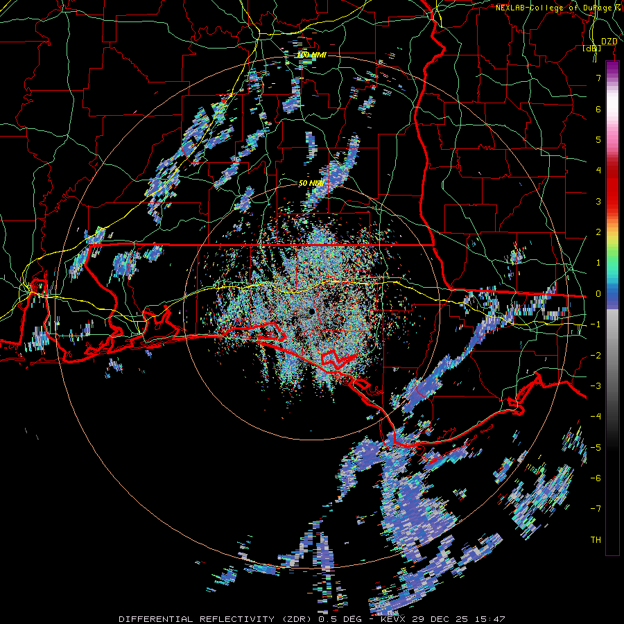Click the 7 tick label on color scale
The image size is (624, 624).
point(598,78)
